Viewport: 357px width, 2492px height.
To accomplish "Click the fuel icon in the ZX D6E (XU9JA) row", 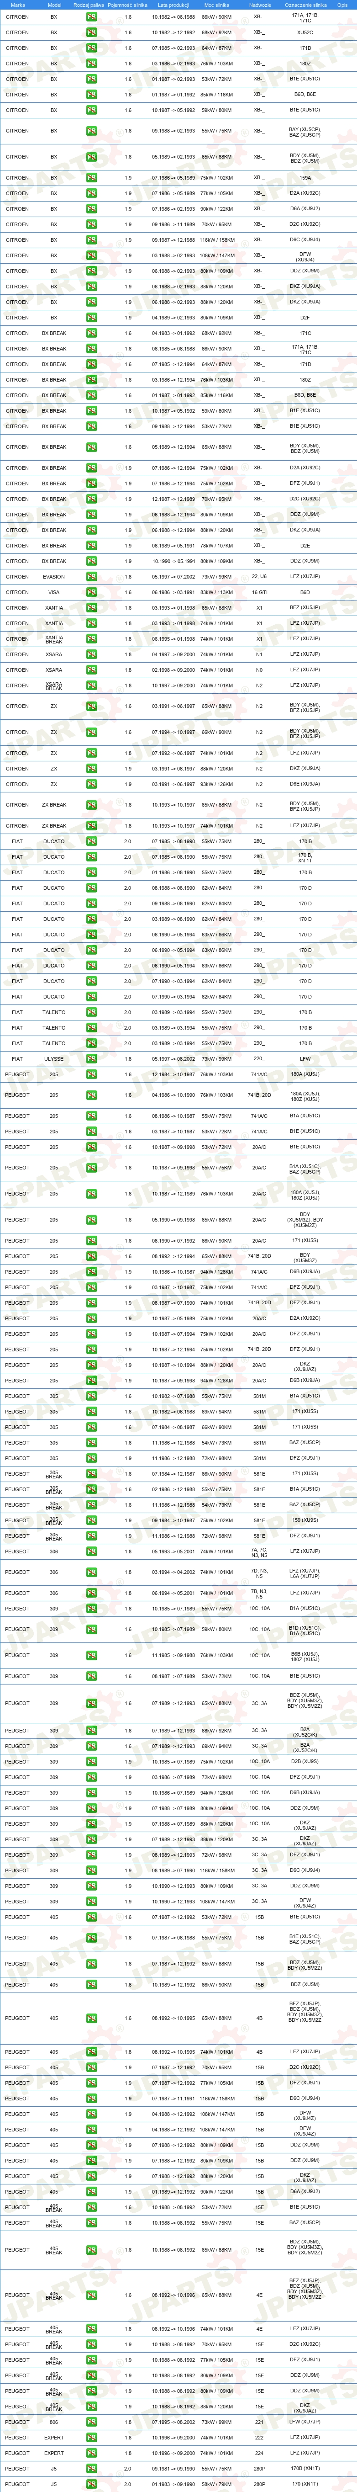I will [x=91, y=785].
